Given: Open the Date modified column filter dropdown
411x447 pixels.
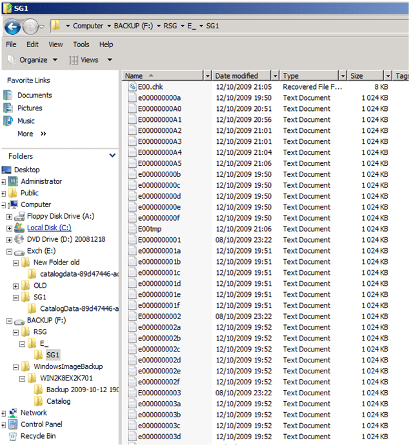Looking at the screenshot, I should (x=276, y=76).
